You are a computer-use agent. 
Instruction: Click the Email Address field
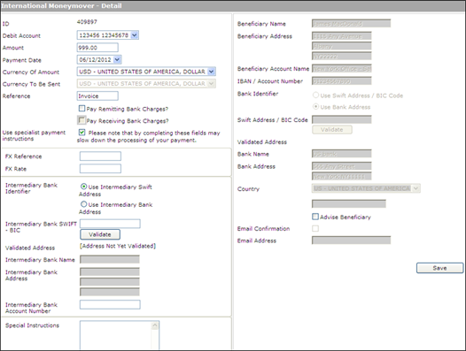[352, 240]
